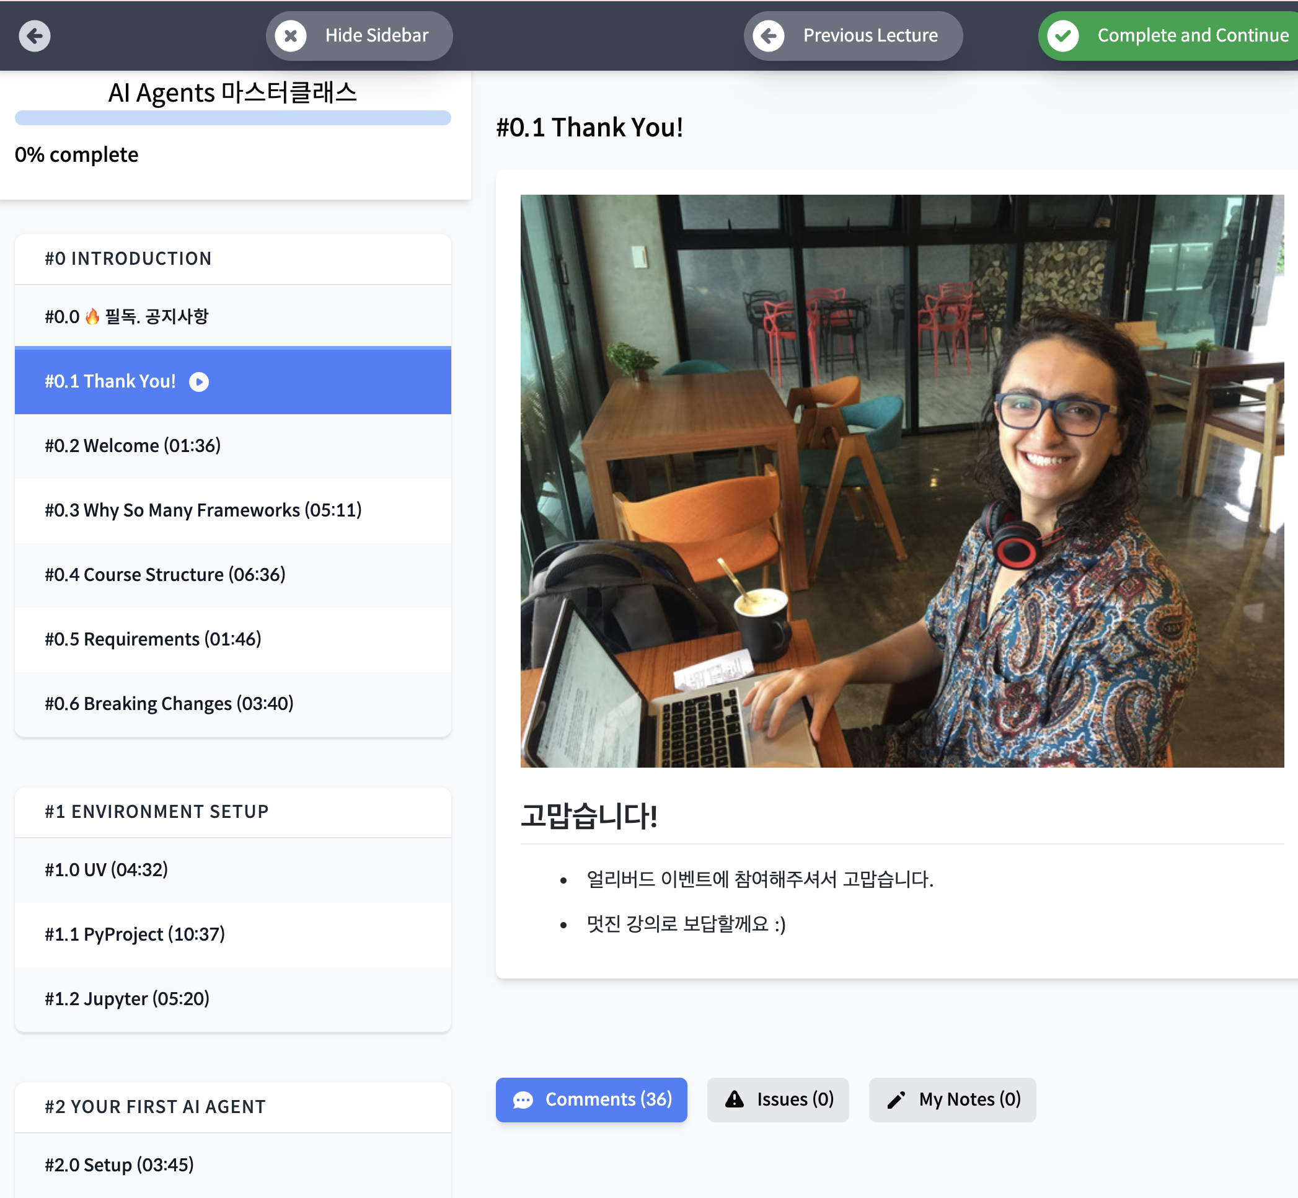Click the #2 YOUR FIRST AI AGENT header

click(x=232, y=1107)
